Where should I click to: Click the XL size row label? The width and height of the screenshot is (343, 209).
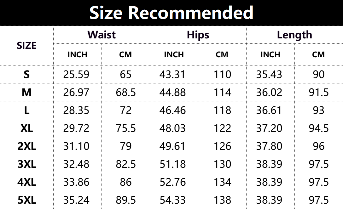(26, 128)
